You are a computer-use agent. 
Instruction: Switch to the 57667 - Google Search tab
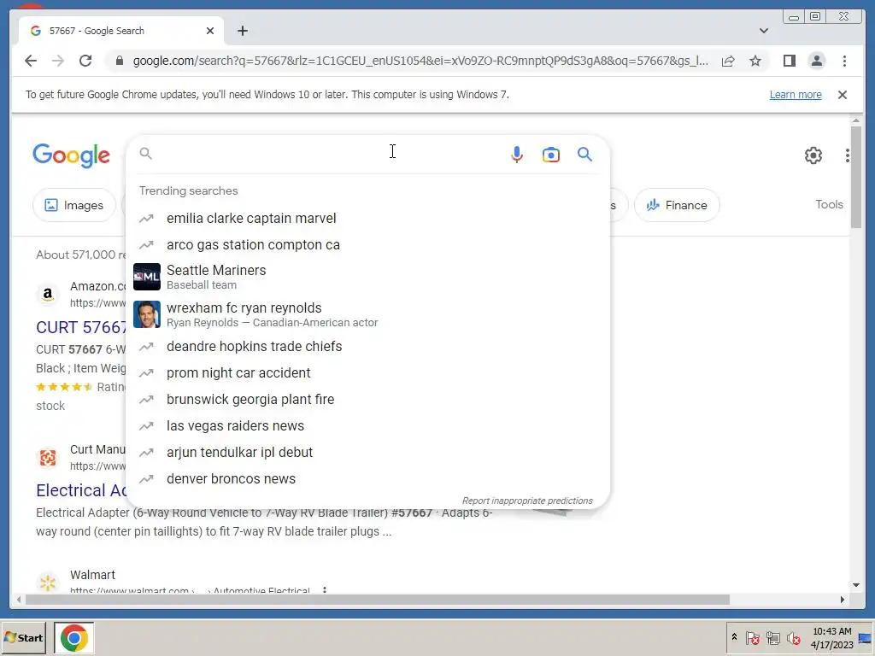[x=121, y=31]
